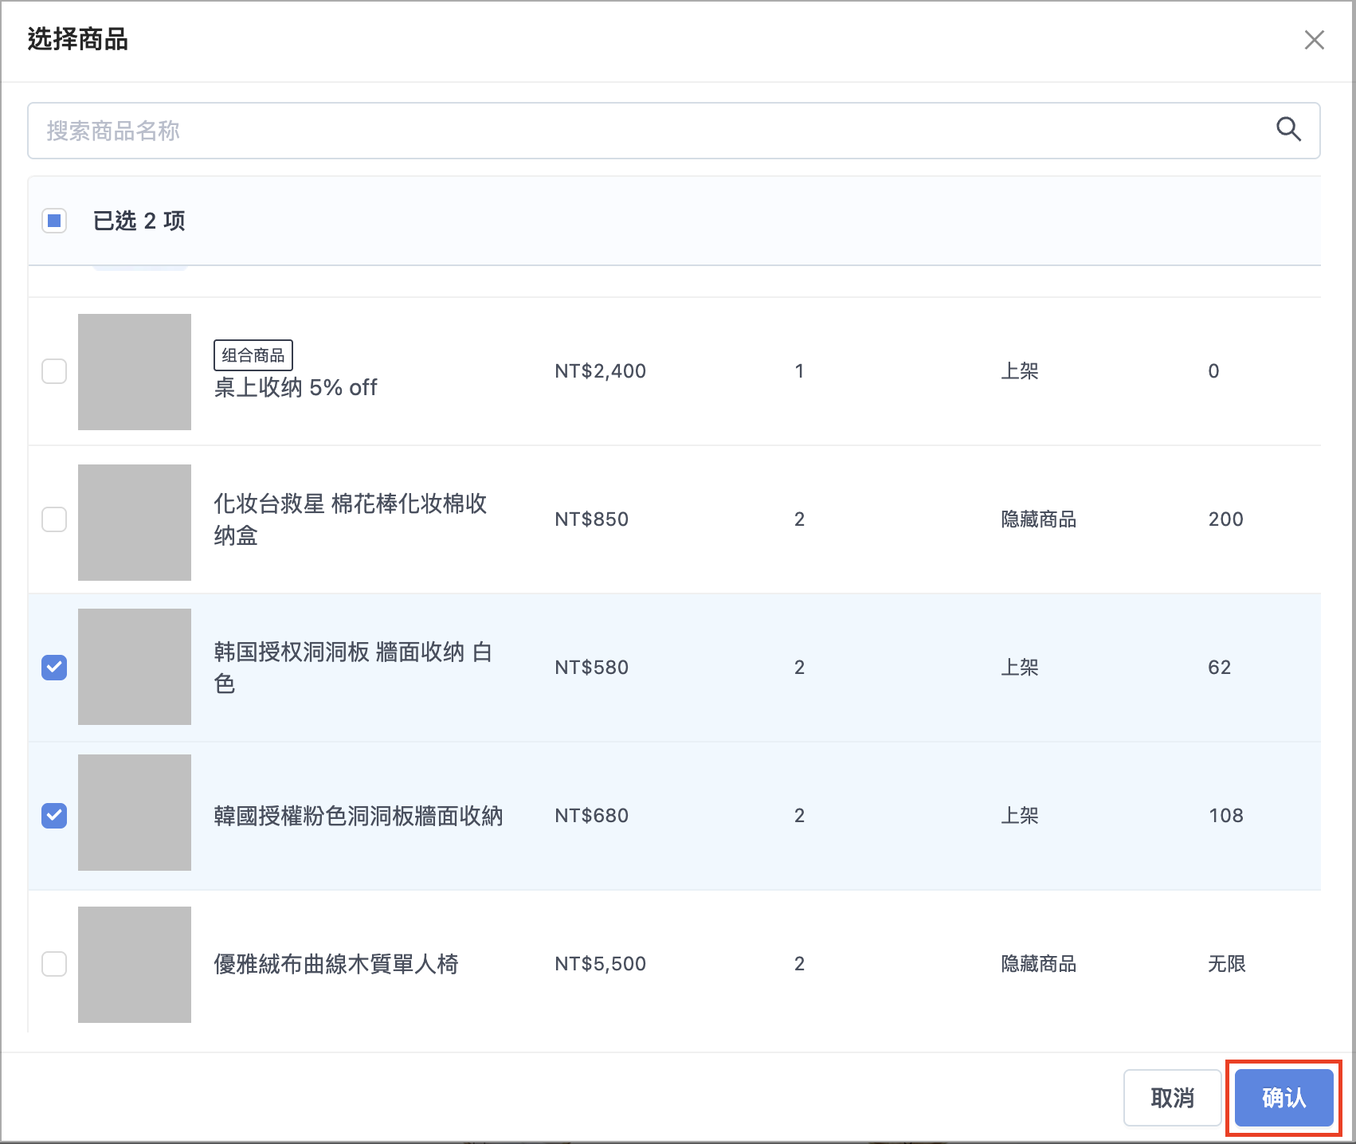Image resolution: width=1356 pixels, height=1144 pixels.
Task: Click the 優雅絨布曲線木質單人椅 thumbnail
Action: point(135,965)
